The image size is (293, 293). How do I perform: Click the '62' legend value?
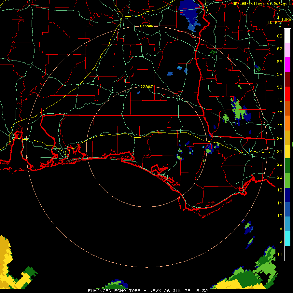click(280, 49)
